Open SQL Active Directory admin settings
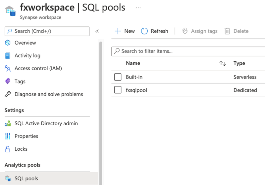This screenshot has height=185, width=265. (x=46, y=123)
